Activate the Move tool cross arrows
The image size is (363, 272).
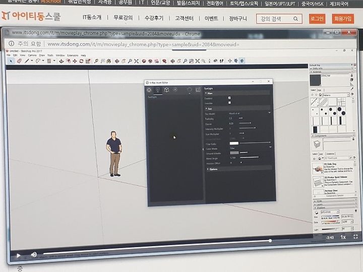[75, 61]
